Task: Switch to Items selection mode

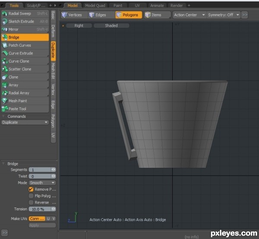Action: [157, 15]
